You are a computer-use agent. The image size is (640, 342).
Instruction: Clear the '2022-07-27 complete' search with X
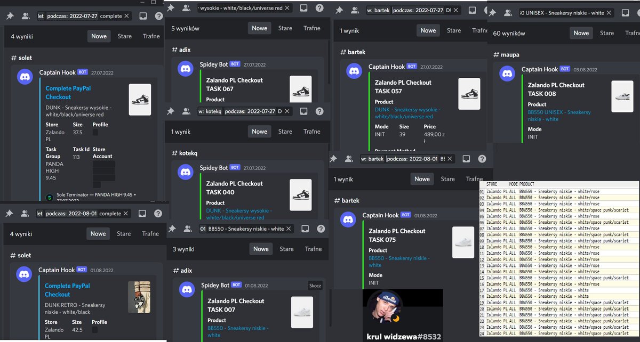click(x=126, y=16)
